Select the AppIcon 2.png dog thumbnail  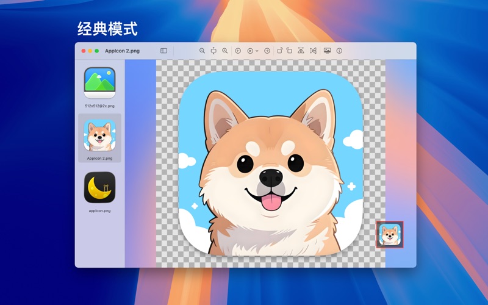[99, 135]
